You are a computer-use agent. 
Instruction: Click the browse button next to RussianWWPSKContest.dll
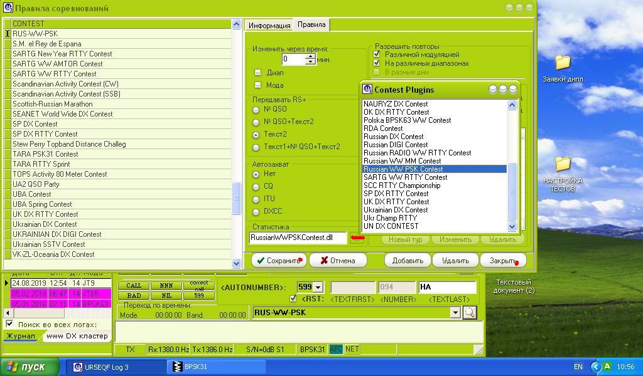point(357,238)
